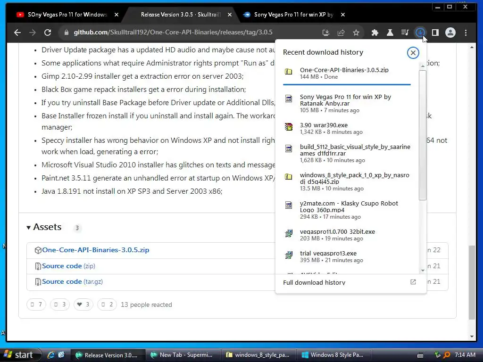This screenshot has height=362, width=483.
Task: Click the reaction button with count 7
Action: pyautogui.click(x=36, y=304)
